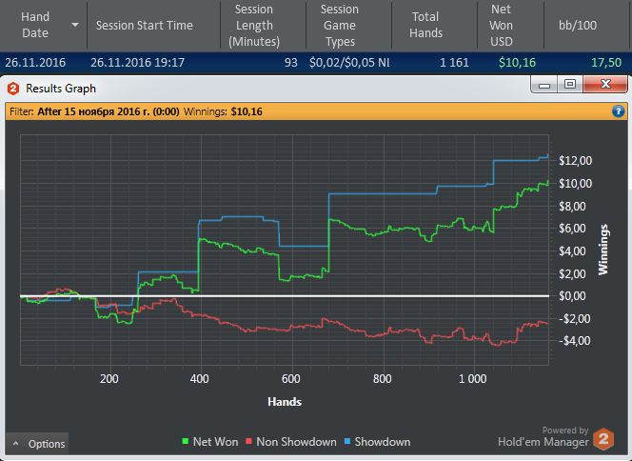
Task: Click the Winnings $10,16 summary in filter bar
Action: pyautogui.click(x=223, y=111)
